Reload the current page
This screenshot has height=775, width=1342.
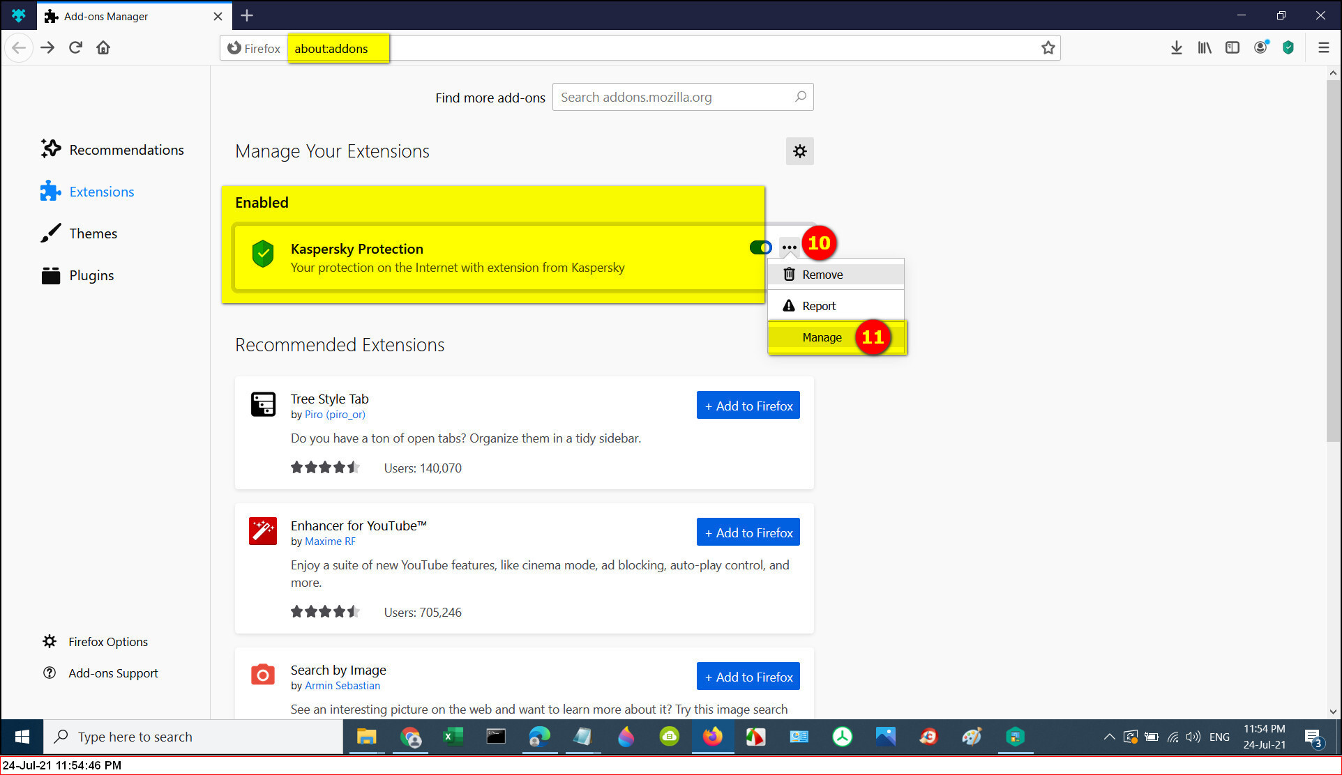75,48
